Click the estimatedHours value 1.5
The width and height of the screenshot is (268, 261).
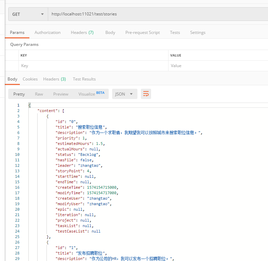tap(99, 144)
